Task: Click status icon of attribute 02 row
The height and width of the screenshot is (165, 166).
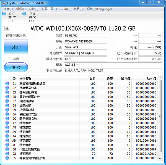Action: [x=7, y=88]
